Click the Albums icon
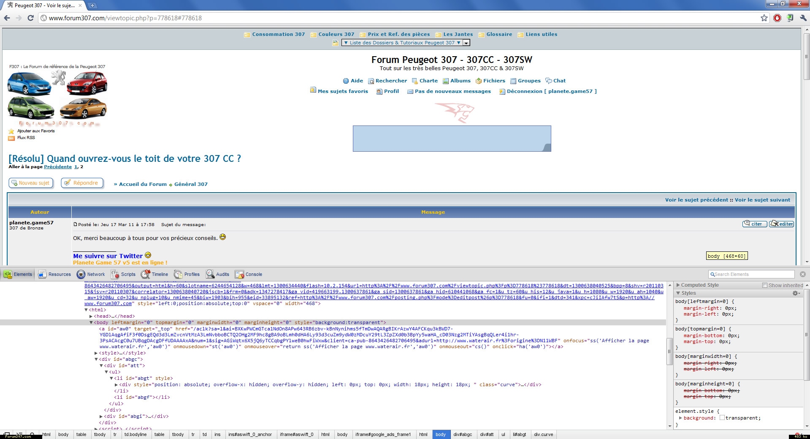Viewport: 810px width, 439px height. [446, 81]
